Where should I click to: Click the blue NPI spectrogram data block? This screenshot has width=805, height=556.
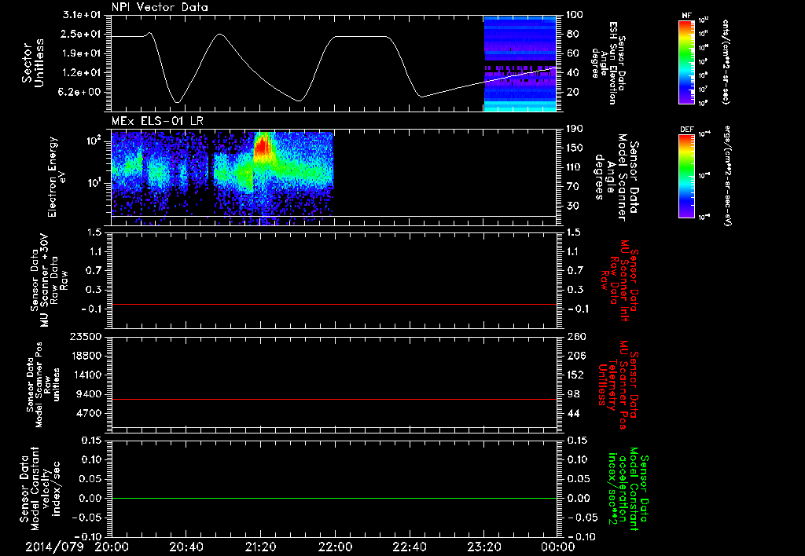point(520,63)
